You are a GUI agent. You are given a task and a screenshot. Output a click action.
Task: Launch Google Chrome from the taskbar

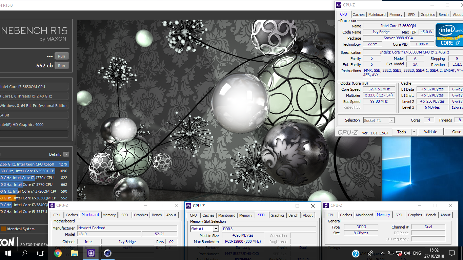58,253
